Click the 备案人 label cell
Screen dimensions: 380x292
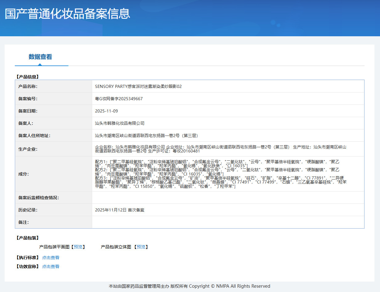[54, 123]
